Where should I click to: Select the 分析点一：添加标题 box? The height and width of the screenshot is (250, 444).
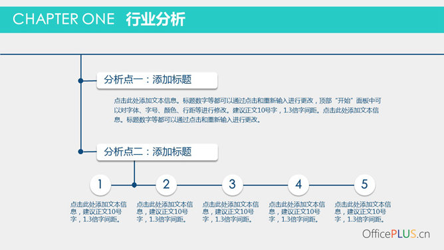pyautogui.click(x=157, y=80)
